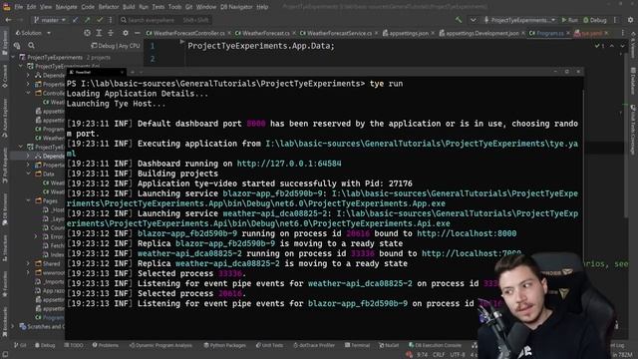The image size is (638, 359).
Task: Open the Debug | Any CPU configuration selector
Action: click(116, 46)
